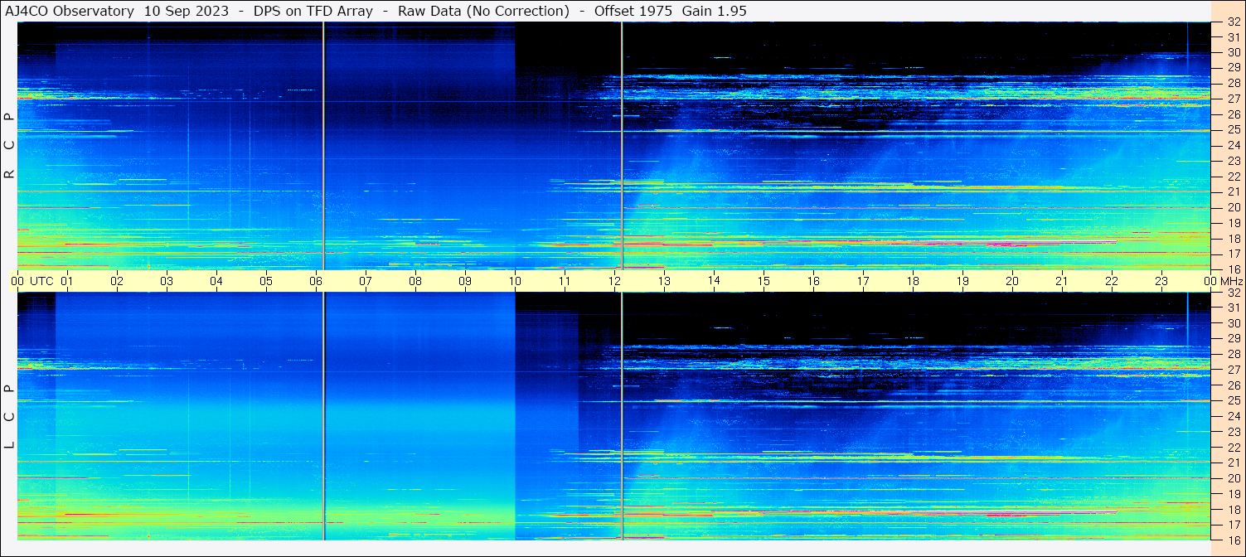Select hour label "20" on time axis
Screen dimensions: 1246x557
[1012, 281]
